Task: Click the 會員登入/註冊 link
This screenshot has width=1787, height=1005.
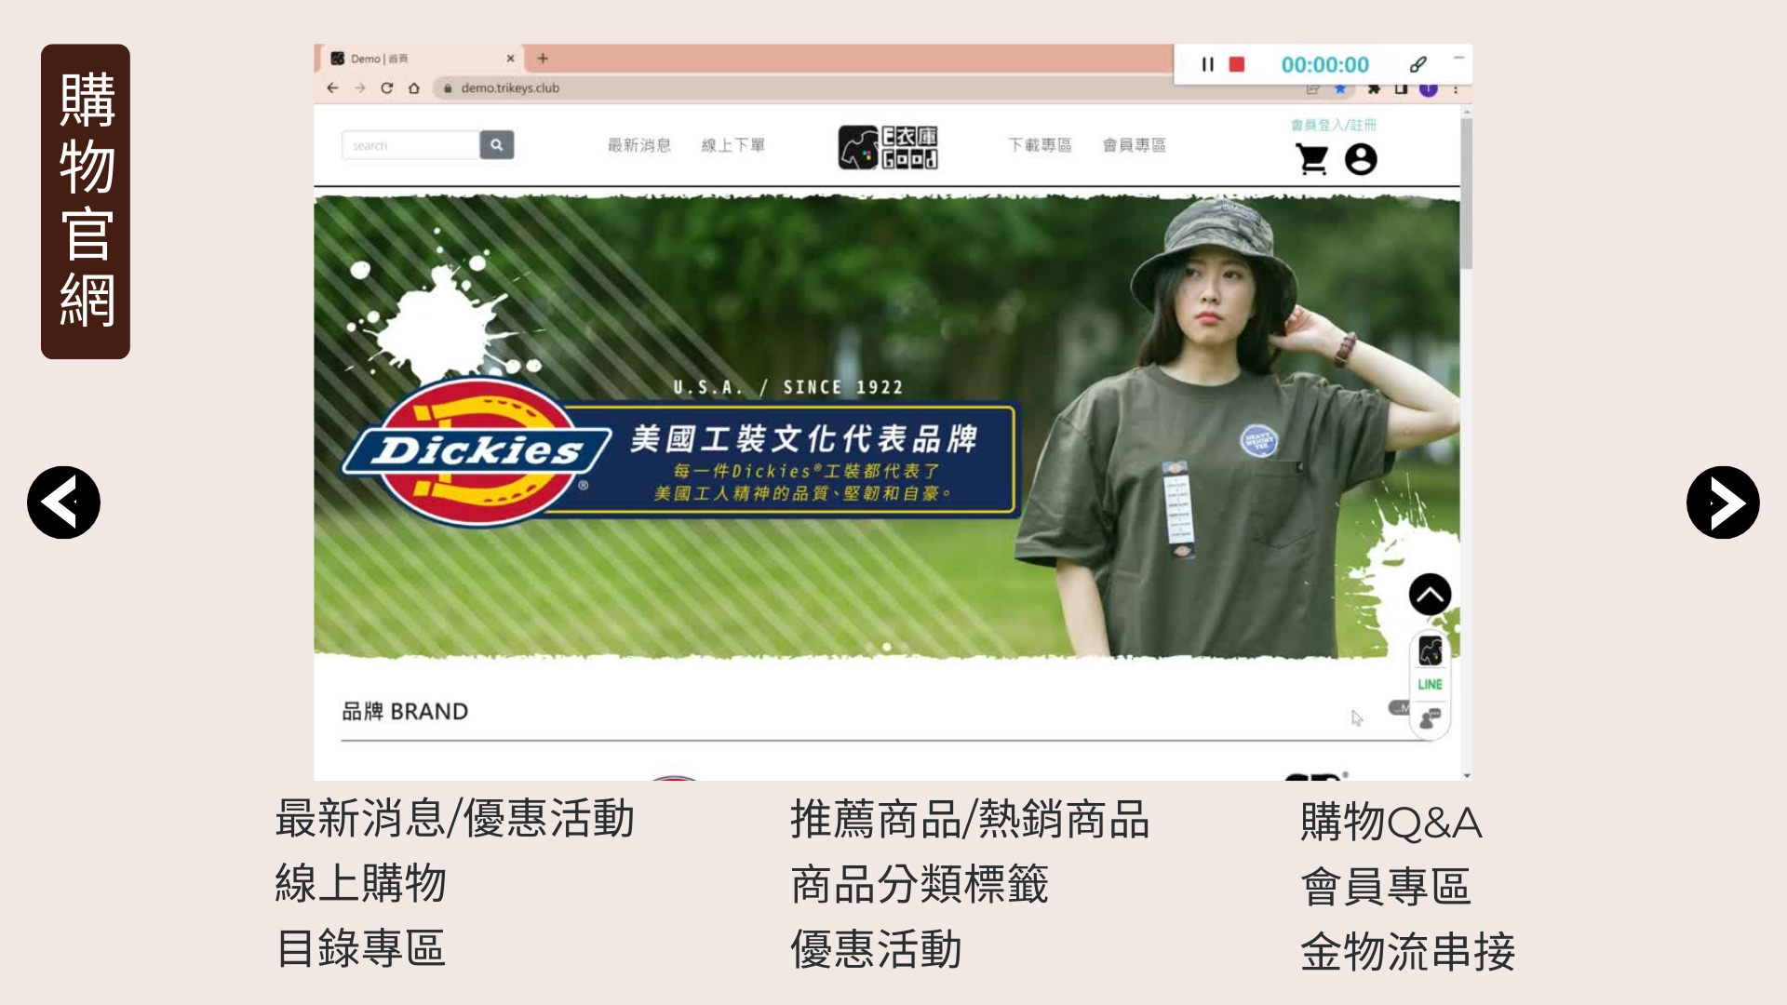Action: pyautogui.click(x=1334, y=125)
